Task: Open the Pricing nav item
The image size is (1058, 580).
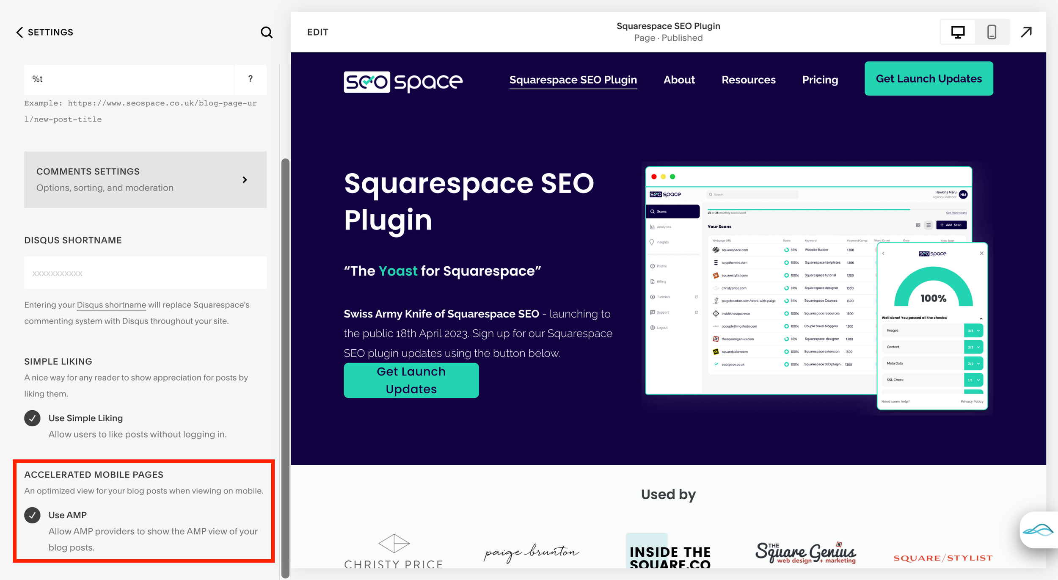Action: click(x=820, y=80)
